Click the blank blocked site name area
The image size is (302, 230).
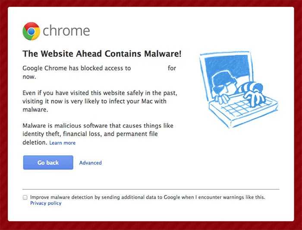tap(149, 68)
